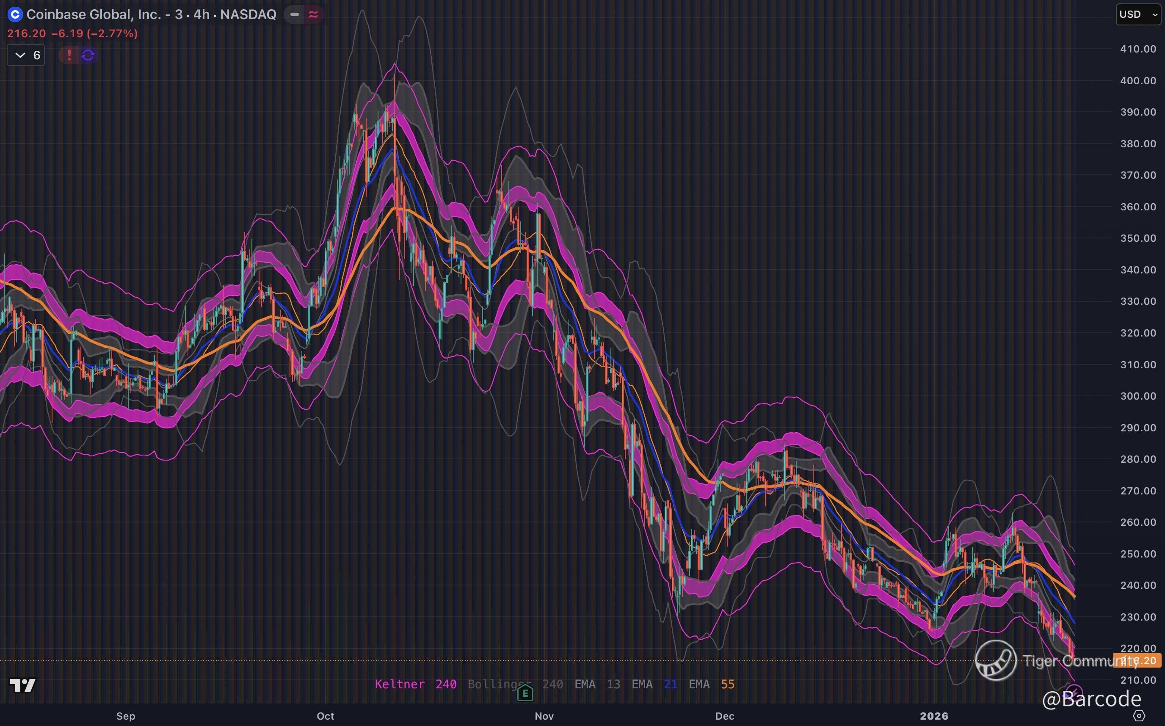Click the purple lightning bolt icon
The height and width of the screenshot is (726, 1165).
pyautogui.click(x=1074, y=690)
